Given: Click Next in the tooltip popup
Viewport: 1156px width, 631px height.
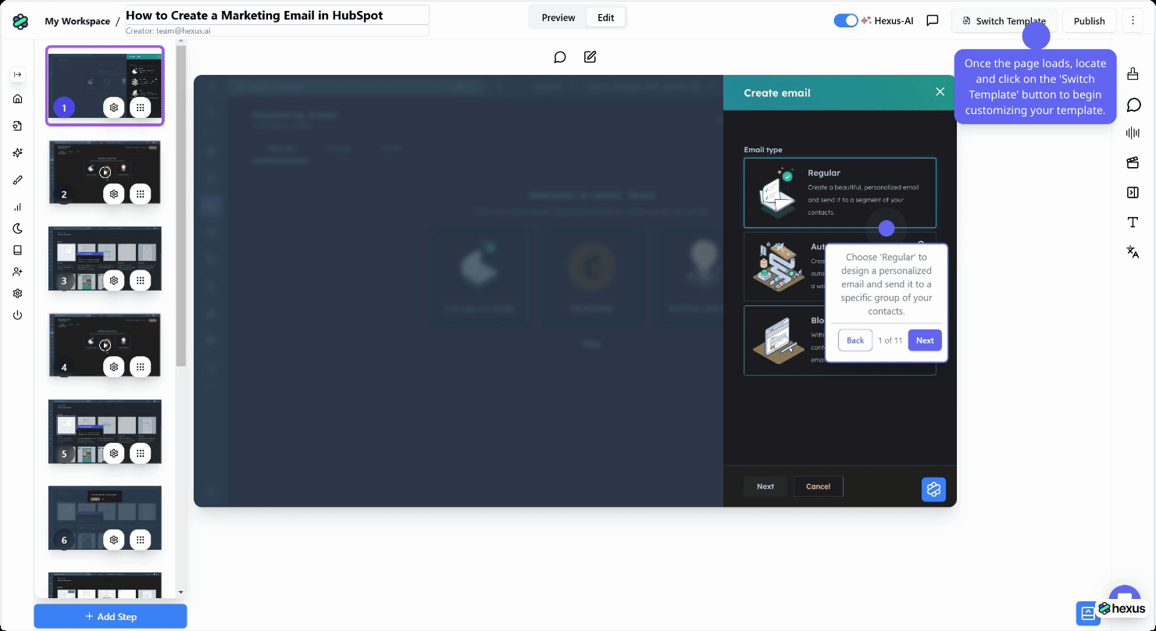Looking at the screenshot, I should pos(925,340).
